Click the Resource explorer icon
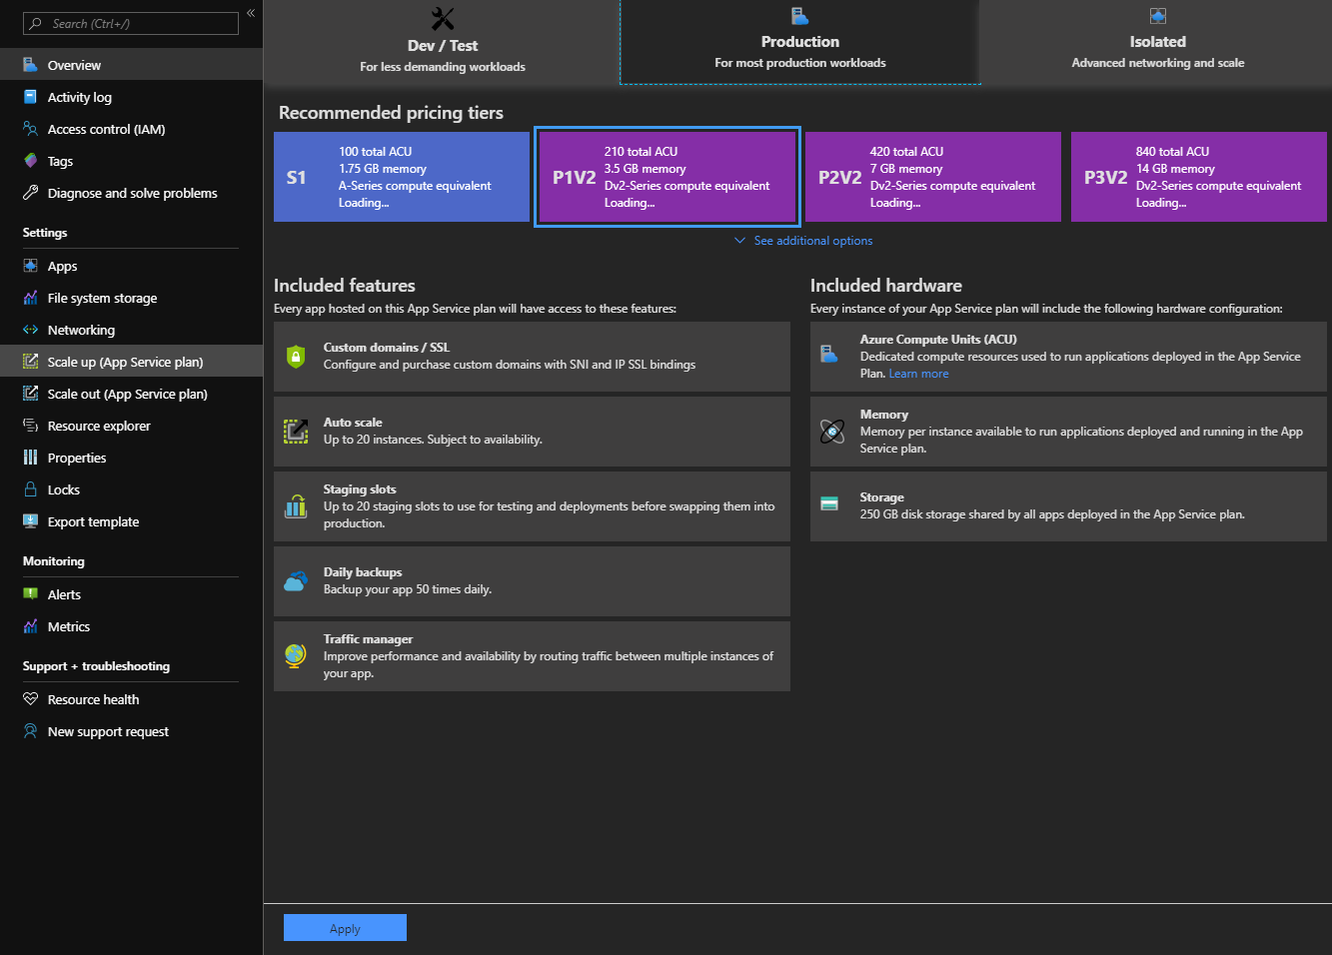 tap(31, 426)
